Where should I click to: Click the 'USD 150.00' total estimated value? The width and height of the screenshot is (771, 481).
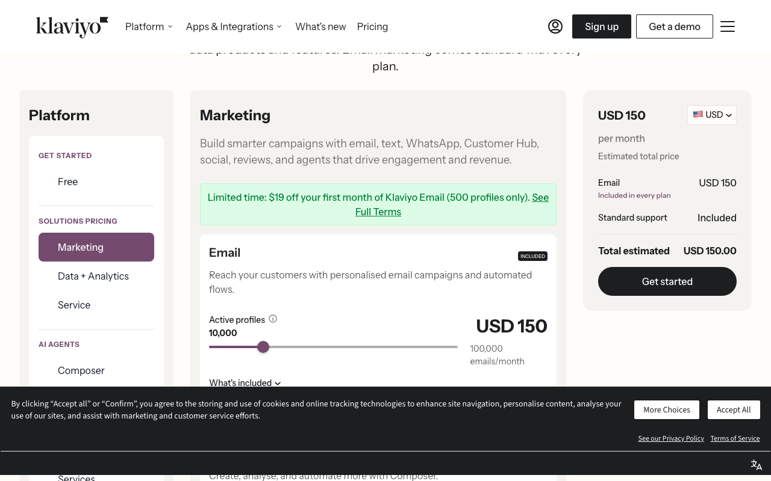pos(710,251)
